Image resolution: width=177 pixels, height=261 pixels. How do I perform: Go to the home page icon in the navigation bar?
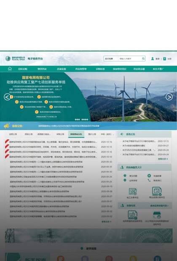tap(10, 69)
